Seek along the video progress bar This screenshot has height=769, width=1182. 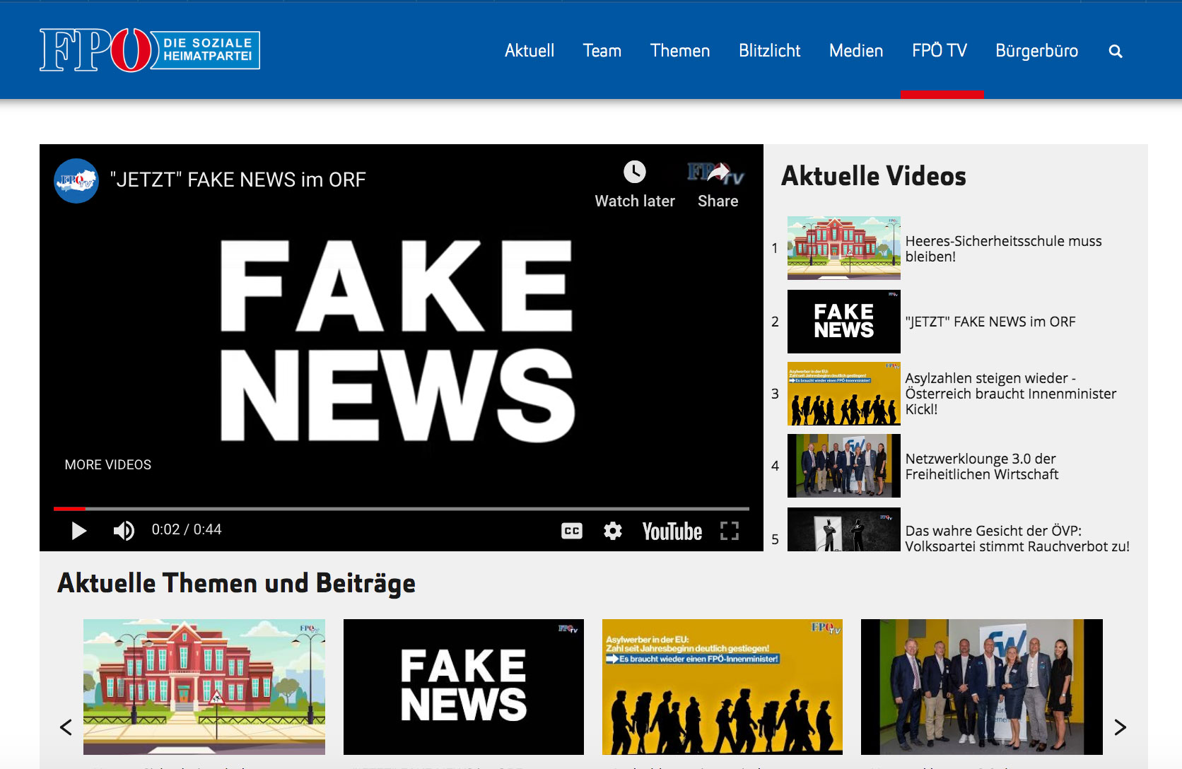pyautogui.click(x=402, y=508)
